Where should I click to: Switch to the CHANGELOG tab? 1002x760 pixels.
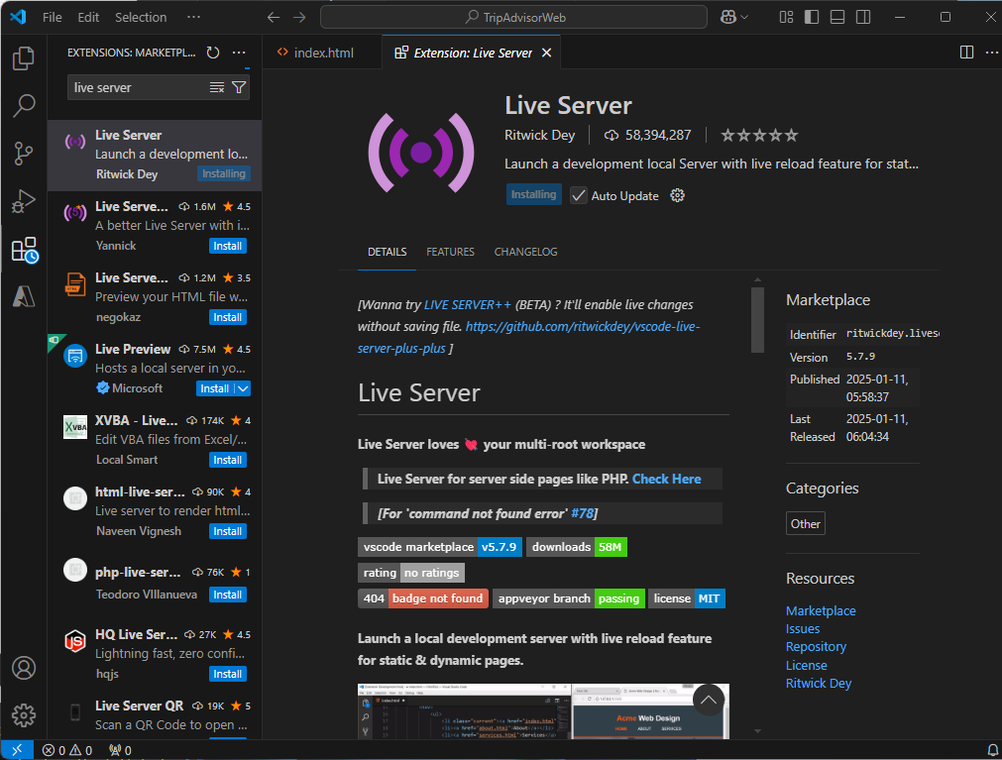(526, 252)
